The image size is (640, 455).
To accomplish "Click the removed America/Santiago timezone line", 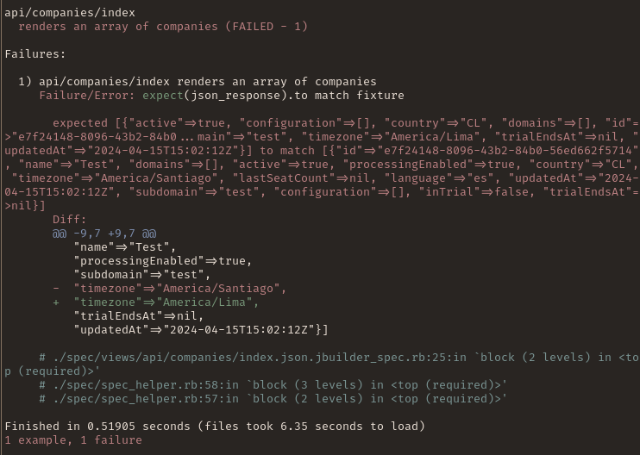I will tap(170, 289).
